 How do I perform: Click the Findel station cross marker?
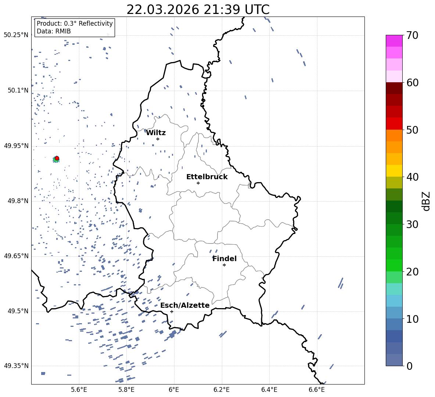224,265
